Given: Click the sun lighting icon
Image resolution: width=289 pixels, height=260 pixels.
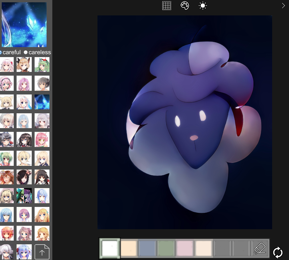Looking at the screenshot, I should (x=203, y=5).
